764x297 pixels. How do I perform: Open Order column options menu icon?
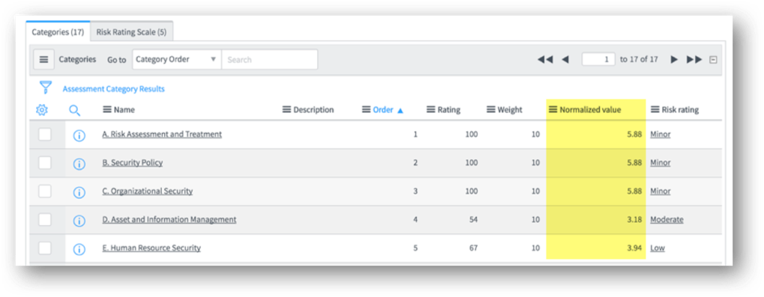click(367, 110)
